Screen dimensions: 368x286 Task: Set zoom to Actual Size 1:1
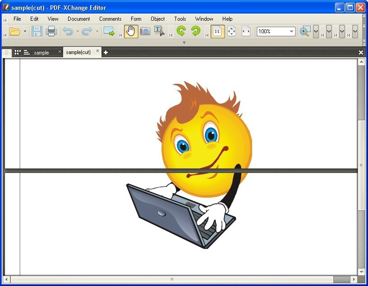217,32
